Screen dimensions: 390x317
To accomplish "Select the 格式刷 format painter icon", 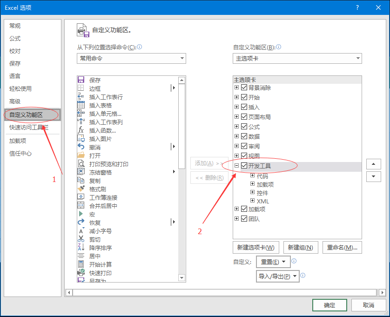I will (81, 189).
